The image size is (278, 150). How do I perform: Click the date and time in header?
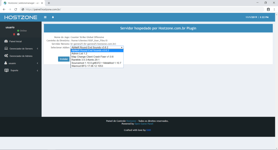point(257,17)
